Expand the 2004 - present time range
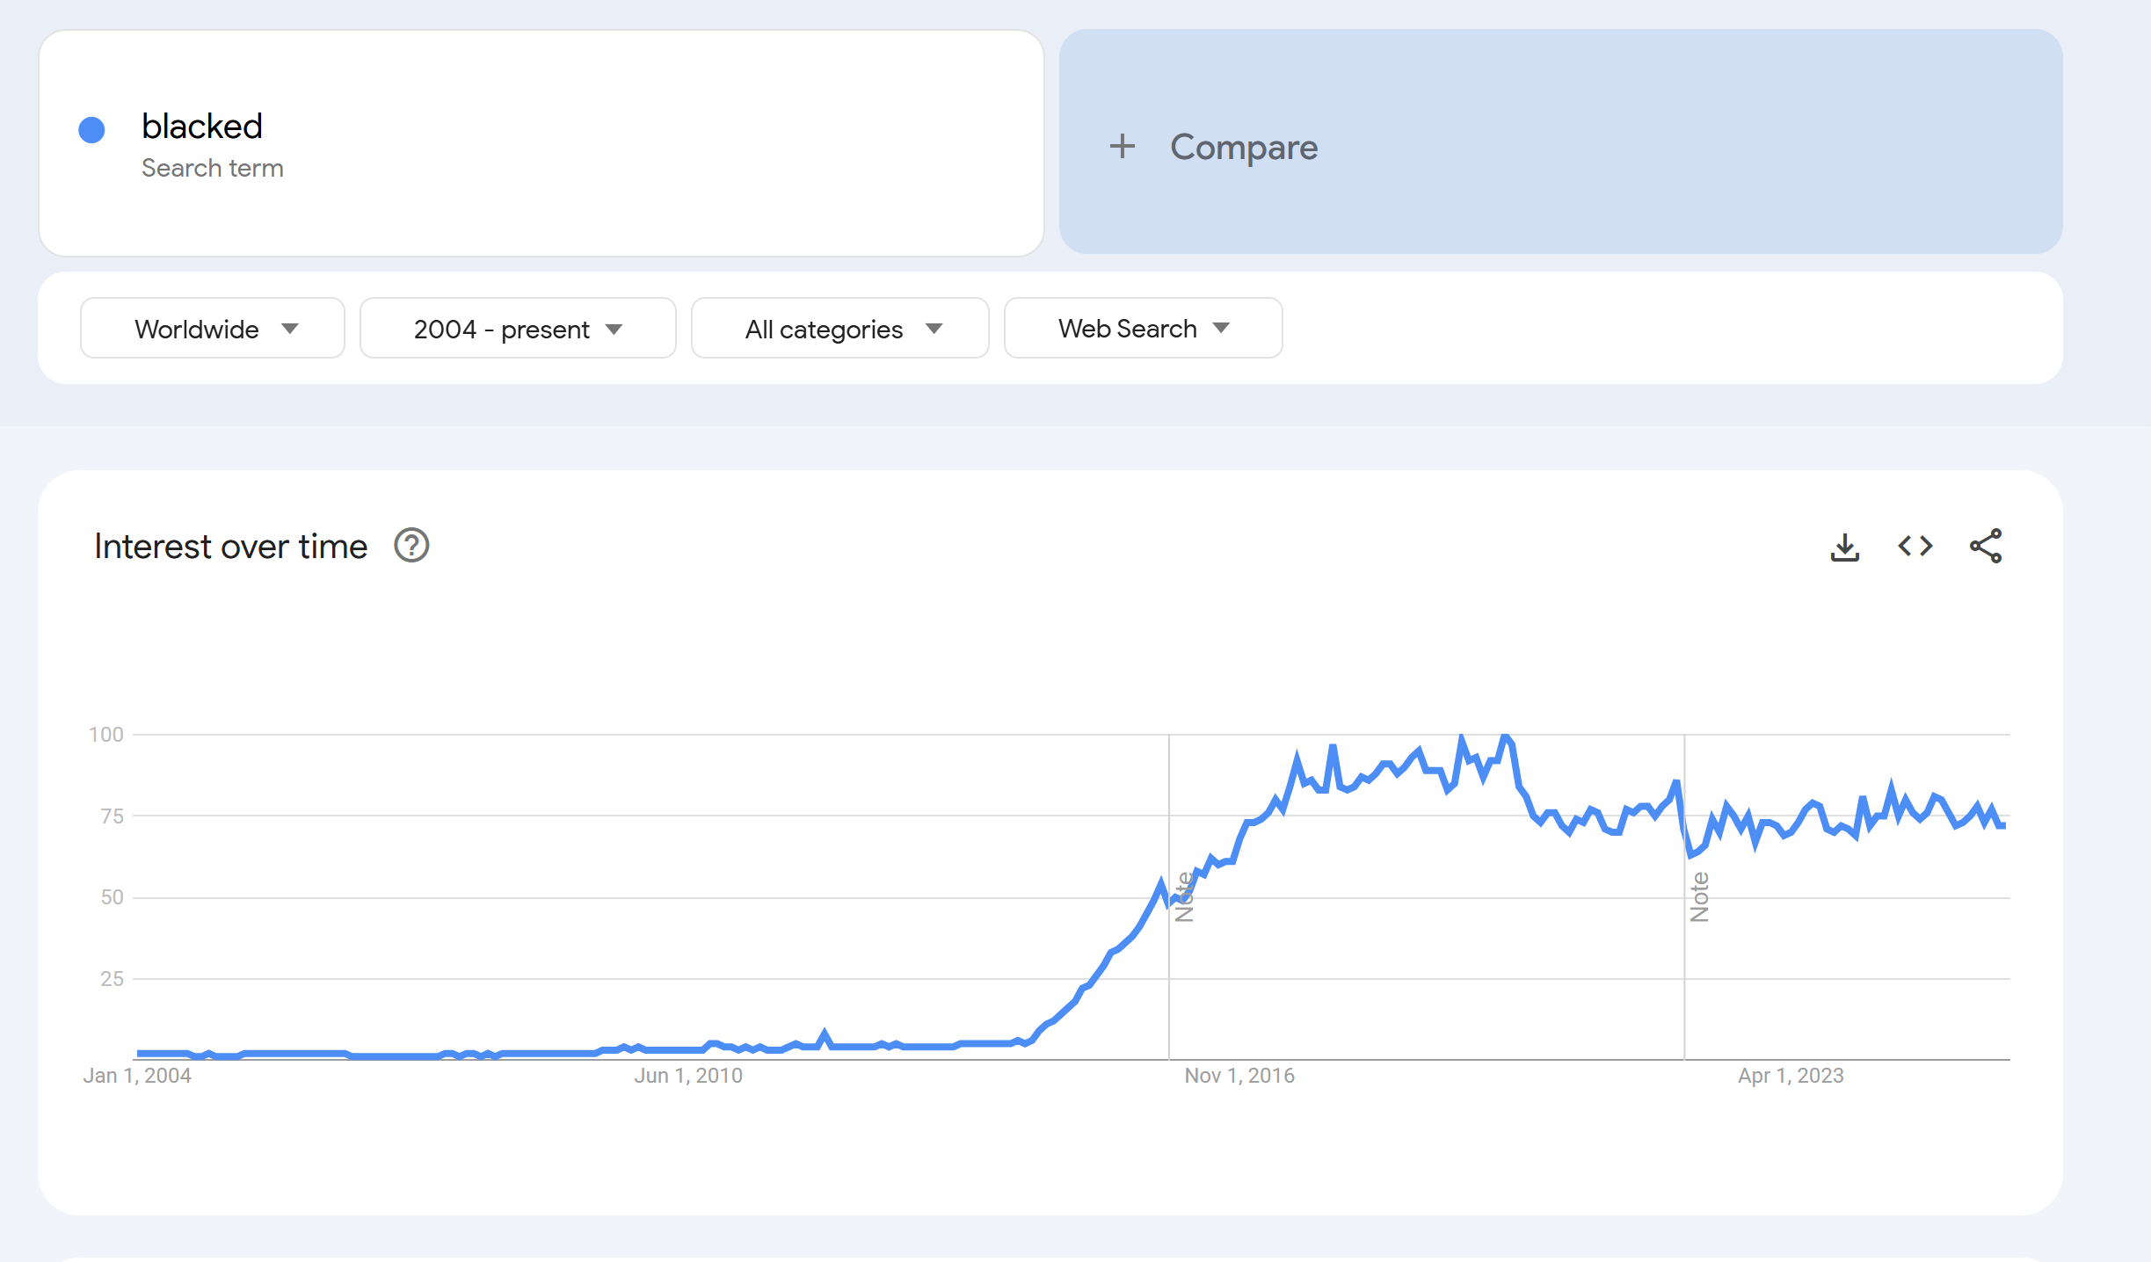 [501, 329]
